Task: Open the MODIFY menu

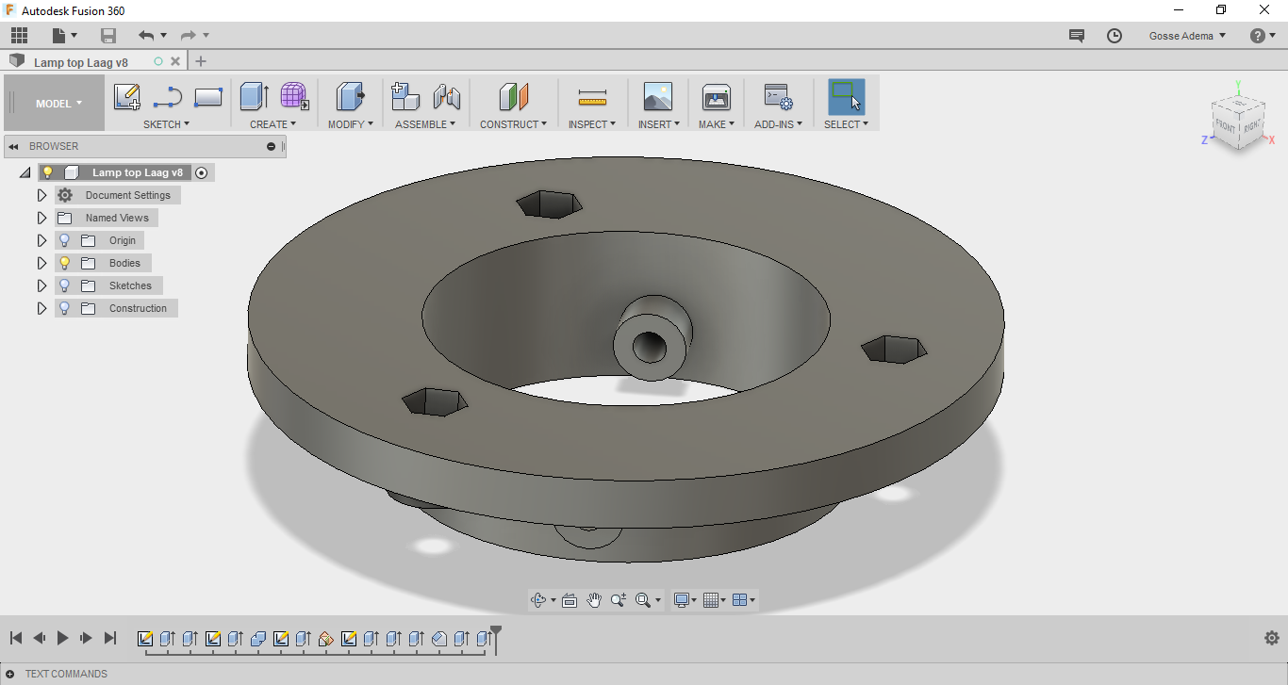Action: coord(350,124)
